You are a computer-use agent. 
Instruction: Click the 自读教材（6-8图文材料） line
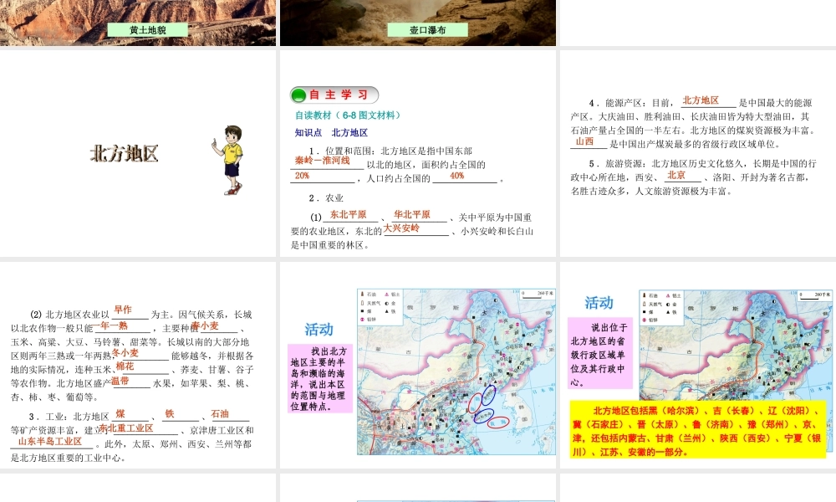tap(348, 115)
